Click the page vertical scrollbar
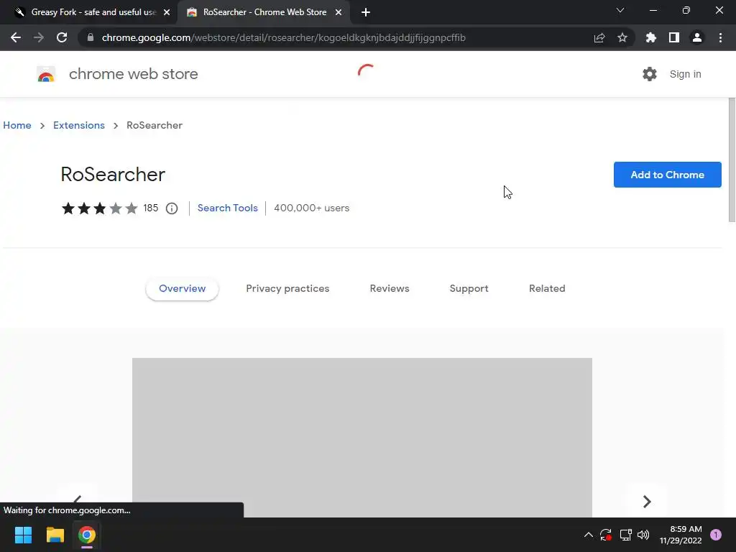This screenshot has width=736, height=552. click(x=732, y=160)
